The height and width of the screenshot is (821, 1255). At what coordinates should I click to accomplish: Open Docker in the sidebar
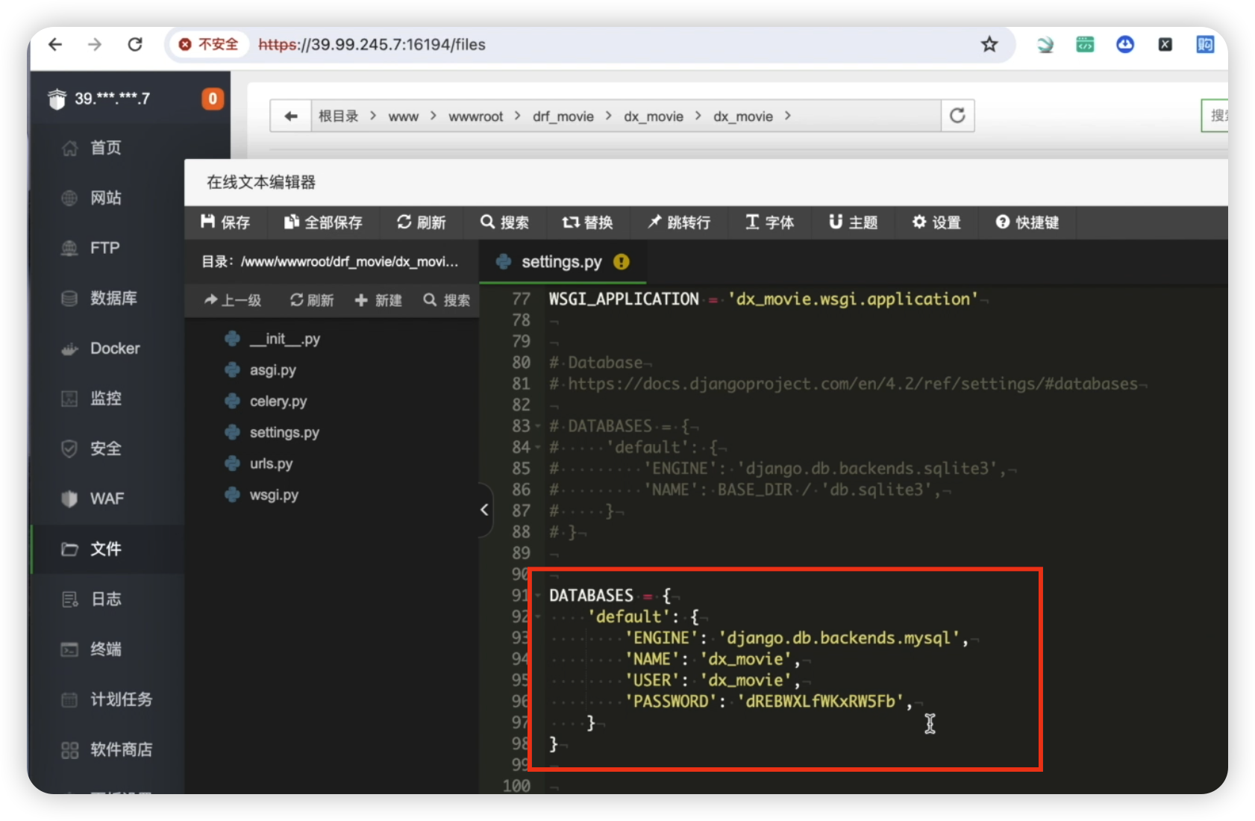pos(115,348)
